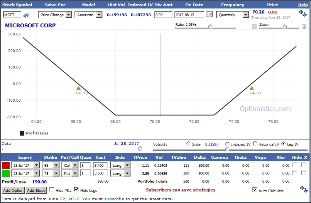Click the Add Stock button
311x203 pixels.
pos(36,190)
